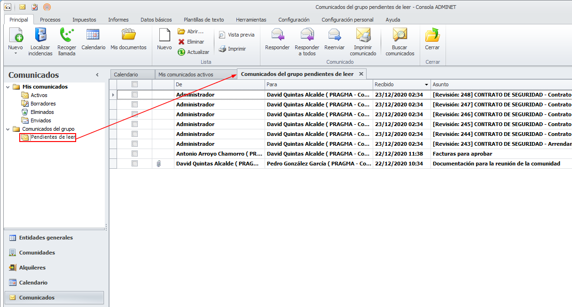Collapse Comunicados del grupo tree node
Image resolution: width=572 pixels, height=307 pixels.
click(x=8, y=129)
